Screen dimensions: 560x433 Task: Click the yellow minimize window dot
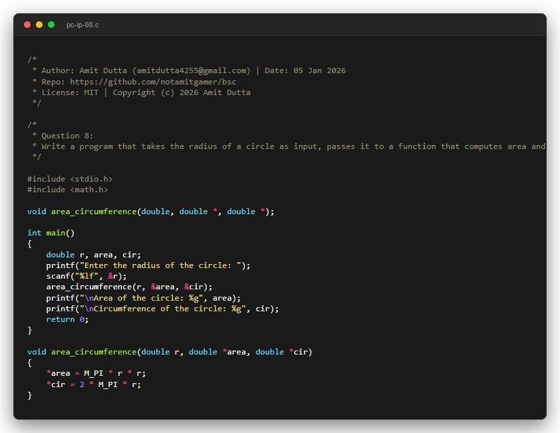point(39,25)
